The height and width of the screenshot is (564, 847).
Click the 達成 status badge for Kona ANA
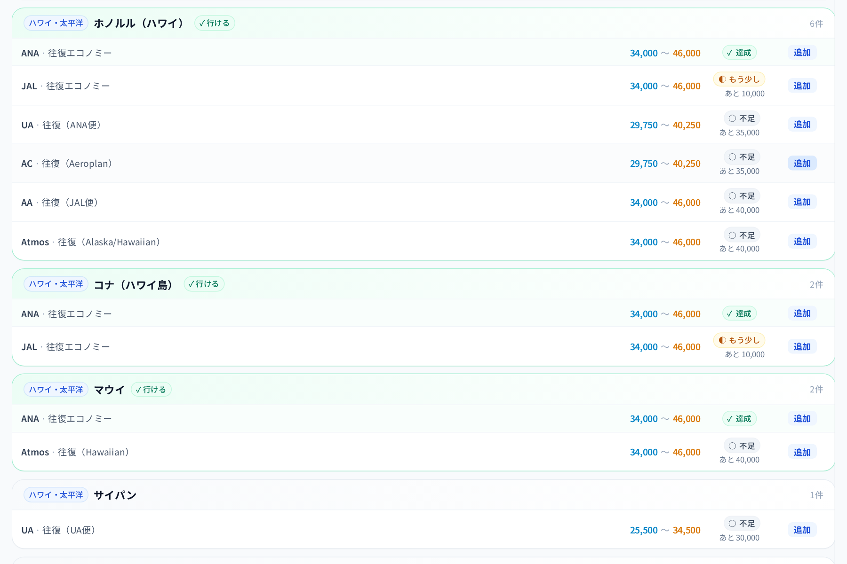[739, 313]
